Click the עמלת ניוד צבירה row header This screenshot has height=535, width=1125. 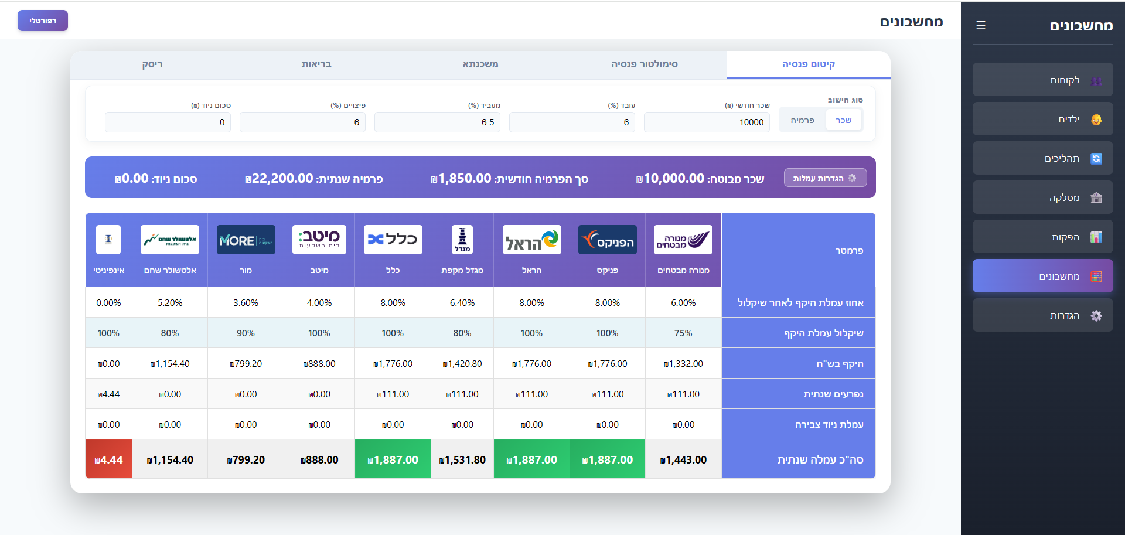click(799, 424)
